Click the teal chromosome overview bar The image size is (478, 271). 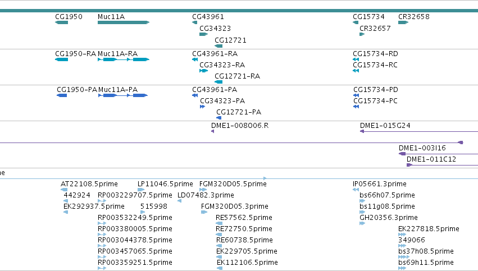[239, 11]
